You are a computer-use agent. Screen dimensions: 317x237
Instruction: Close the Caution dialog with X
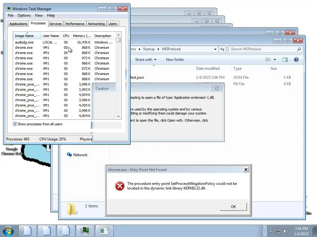coord(217,88)
